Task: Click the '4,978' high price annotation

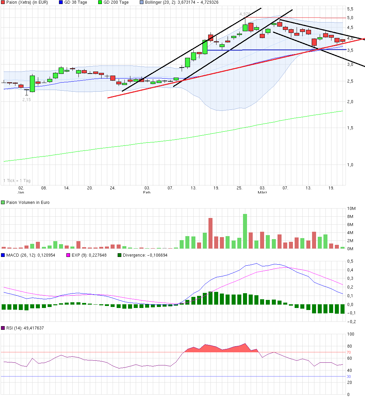Action: (x=244, y=14)
